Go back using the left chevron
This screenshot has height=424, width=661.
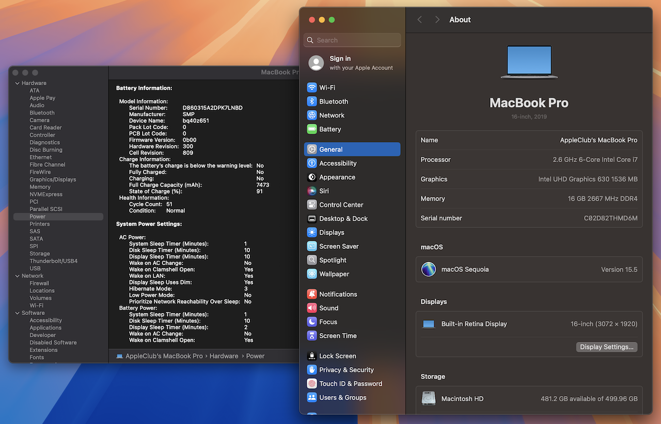420,20
